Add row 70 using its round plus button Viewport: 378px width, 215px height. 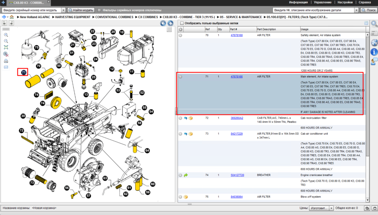coord(180,35)
